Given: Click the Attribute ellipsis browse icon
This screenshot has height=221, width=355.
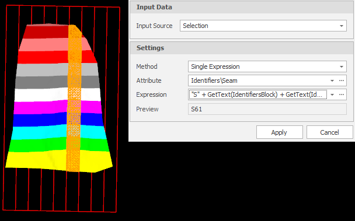Looking at the screenshot, I should click(x=342, y=80).
